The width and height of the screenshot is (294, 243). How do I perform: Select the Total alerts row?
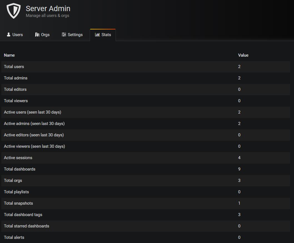[14, 237]
